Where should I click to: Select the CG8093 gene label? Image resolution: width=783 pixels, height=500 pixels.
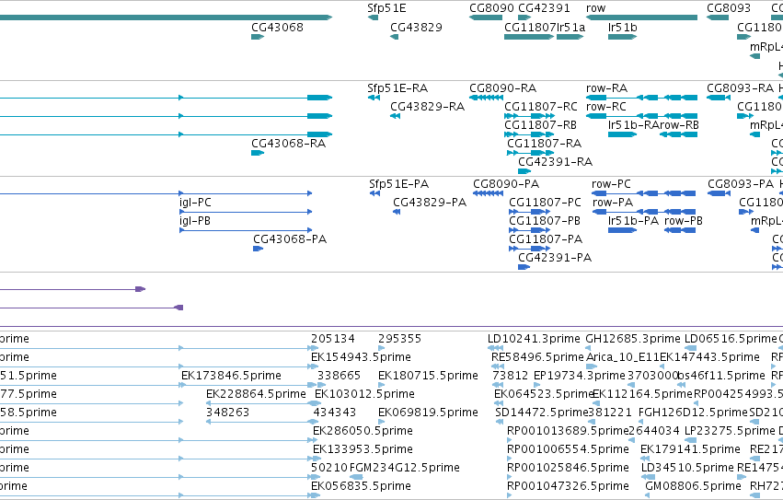coord(729,8)
